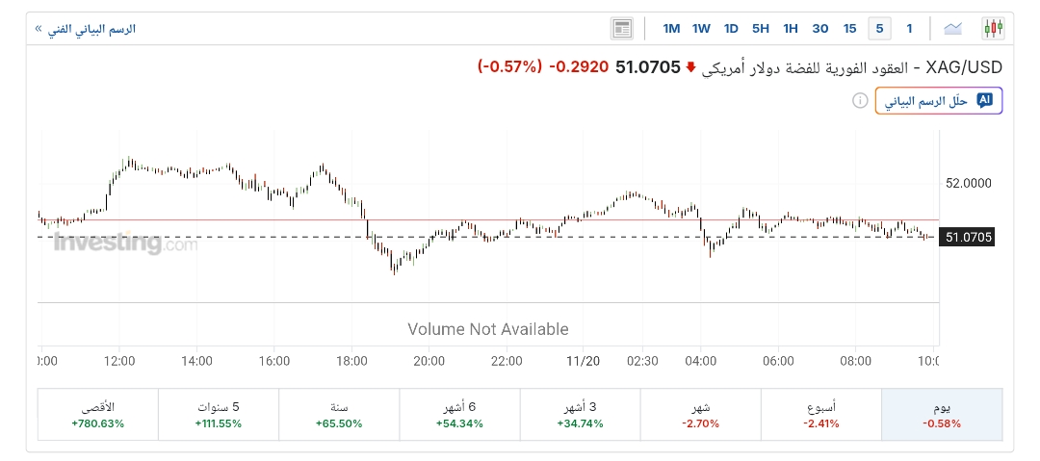Open the day performance tab (-0.58%)
This screenshot has width=1040, height=461.
tap(941, 415)
